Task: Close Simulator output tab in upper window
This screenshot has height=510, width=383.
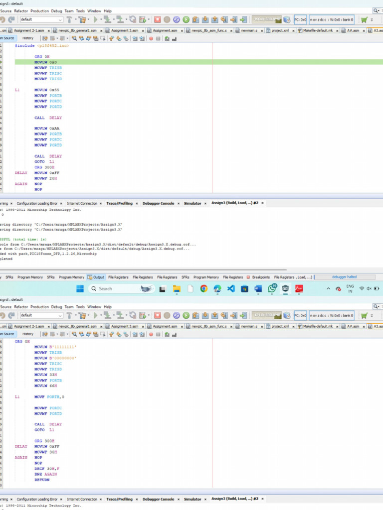Action: click(205, 203)
